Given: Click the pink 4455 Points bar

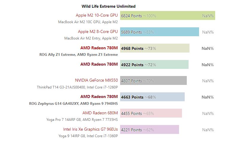Looking at the screenshot, I should click(x=151, y=113).
